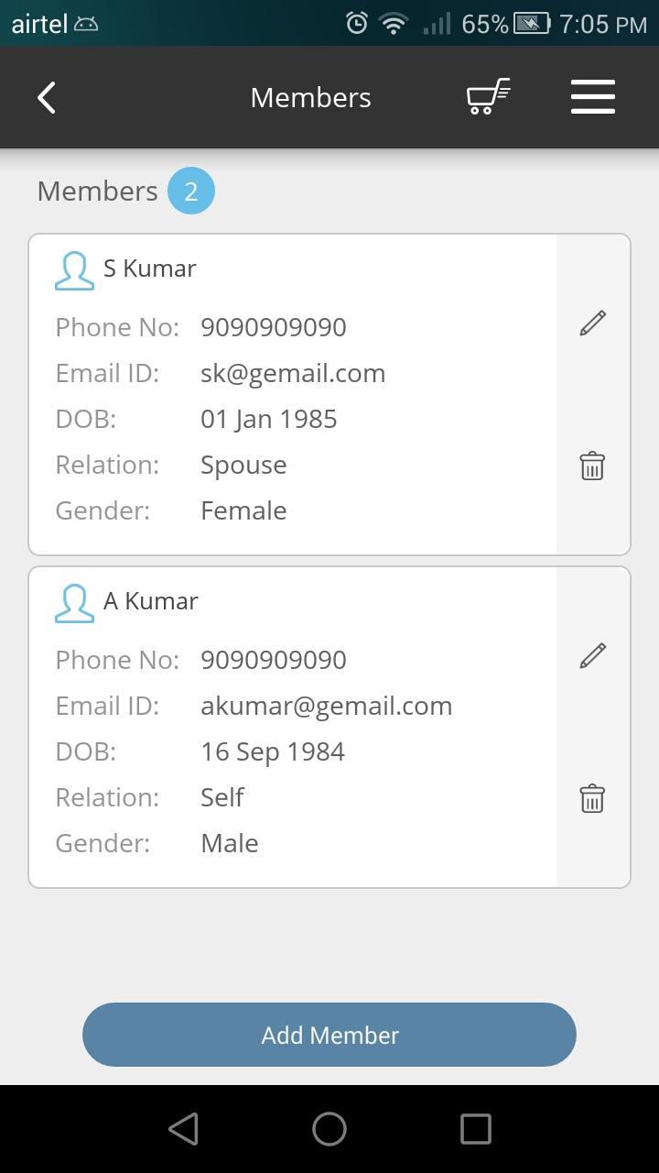Tap A Kumar's profile avatar icon
Screen dimensions: 659x1173
pos(74,603)
